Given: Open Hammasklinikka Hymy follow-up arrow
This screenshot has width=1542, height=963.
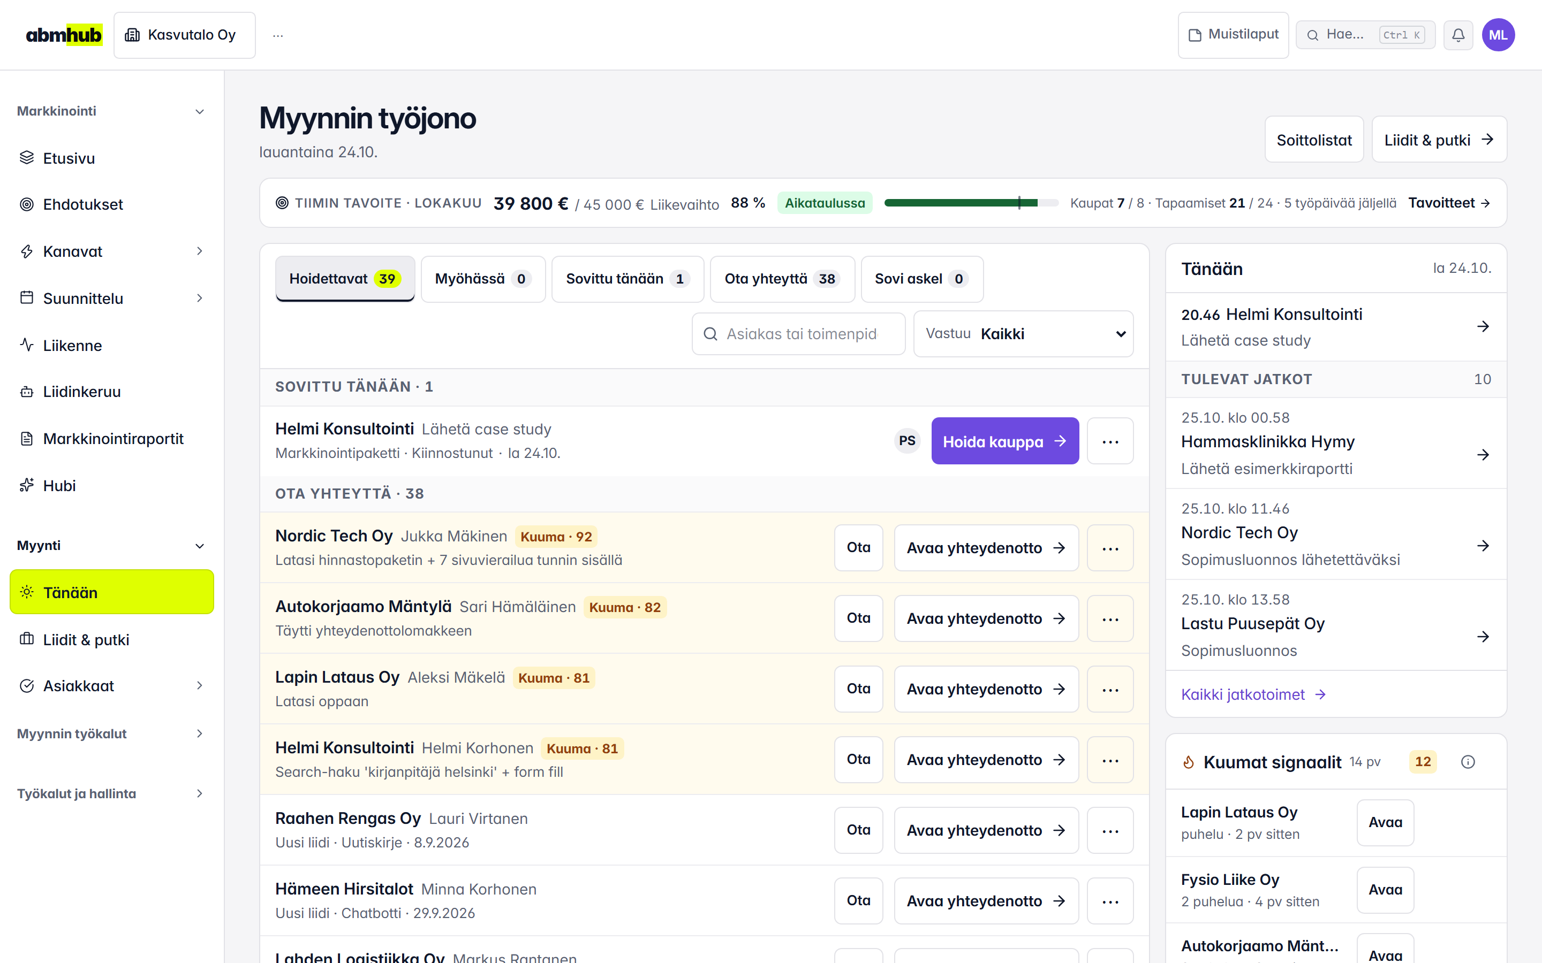Looking at the screenshot, I should coord(1483,455).
